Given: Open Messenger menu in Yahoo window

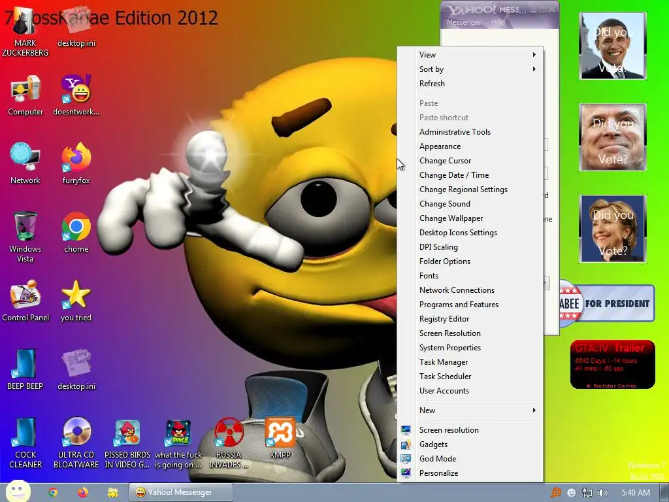Looking at the screenshot, I should coord(463,22).
